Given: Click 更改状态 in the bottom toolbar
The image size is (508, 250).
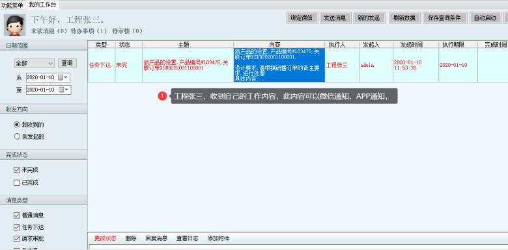Looking at the screenshot, I should tap(106, 238).
